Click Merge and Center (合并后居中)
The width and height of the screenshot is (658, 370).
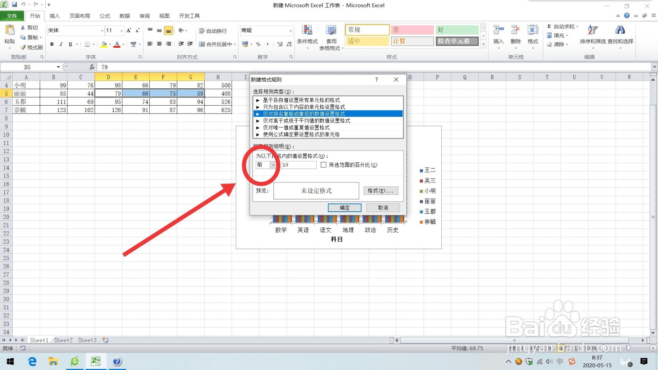[215, 44]
